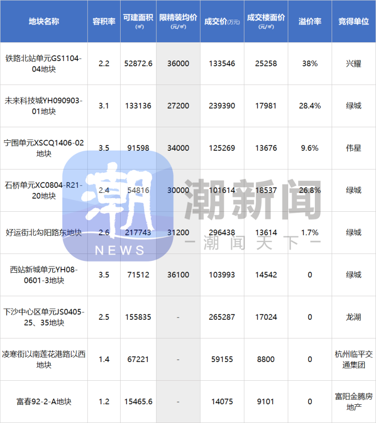Screen dimensions: 376x423
Task: Click price cap value 27200
Action: click(178, 106)
